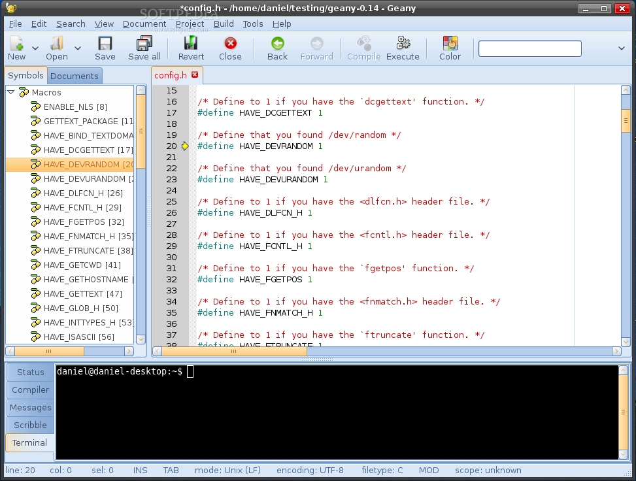Click the Open file toolbar icon

(x=57, y=43)
